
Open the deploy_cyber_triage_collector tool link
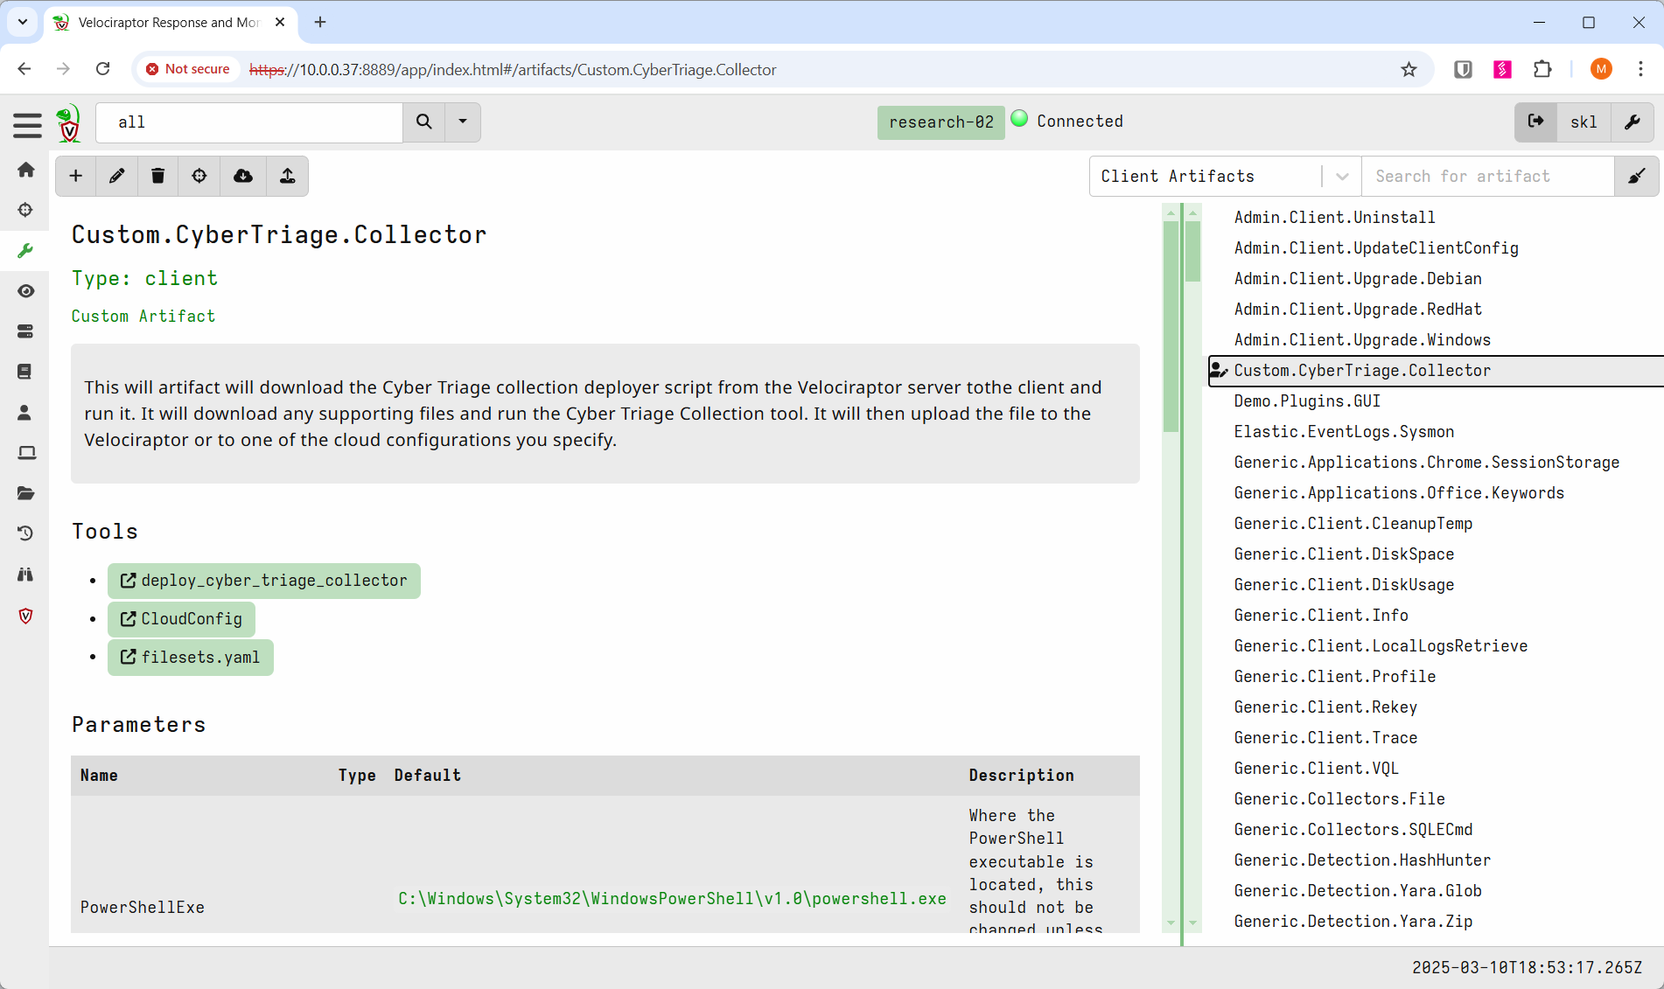pos(264,581)
